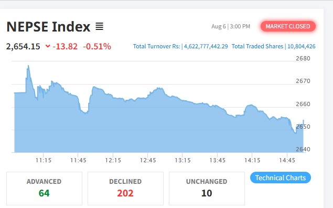This screenshot has height=208, width=333.
Task: Click the -13.82 point change
Action: click(65, 46)
